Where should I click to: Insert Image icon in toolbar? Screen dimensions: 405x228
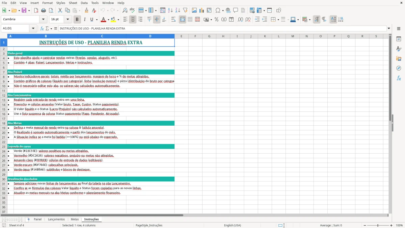(x=194, y=10)
